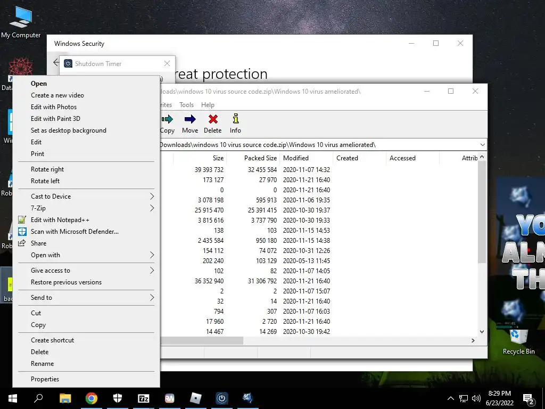Open the Recycle Bin desktop icon

[x=518, y=341]
